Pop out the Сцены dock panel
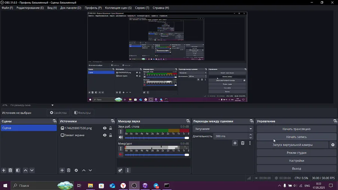The width and height of the screenshot is (338, 190). pyautogui.click(x=54, y=121)
